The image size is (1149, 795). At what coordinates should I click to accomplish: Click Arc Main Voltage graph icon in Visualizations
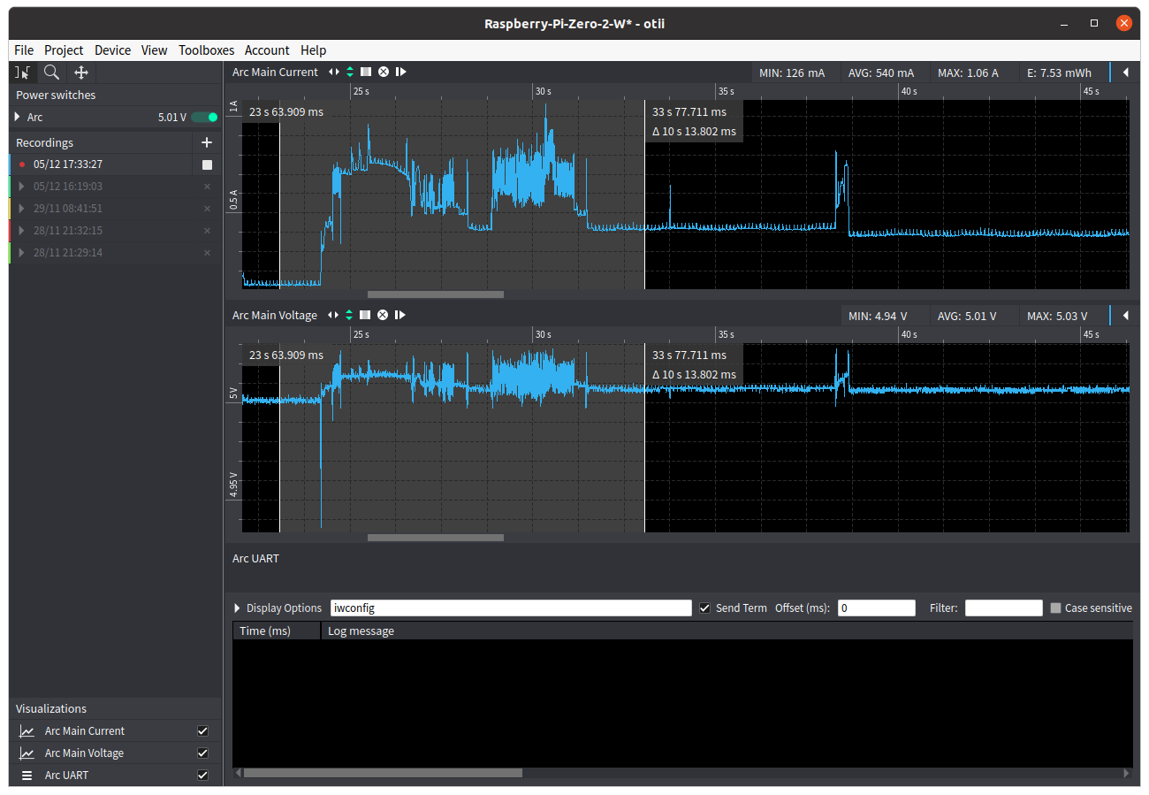click(27, 753)
